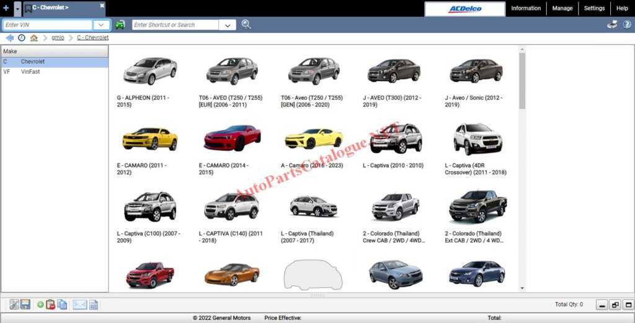Click the model list scrollbar thumb
Image resolution: width=635 pixels, height=323 pixels.
522,80
